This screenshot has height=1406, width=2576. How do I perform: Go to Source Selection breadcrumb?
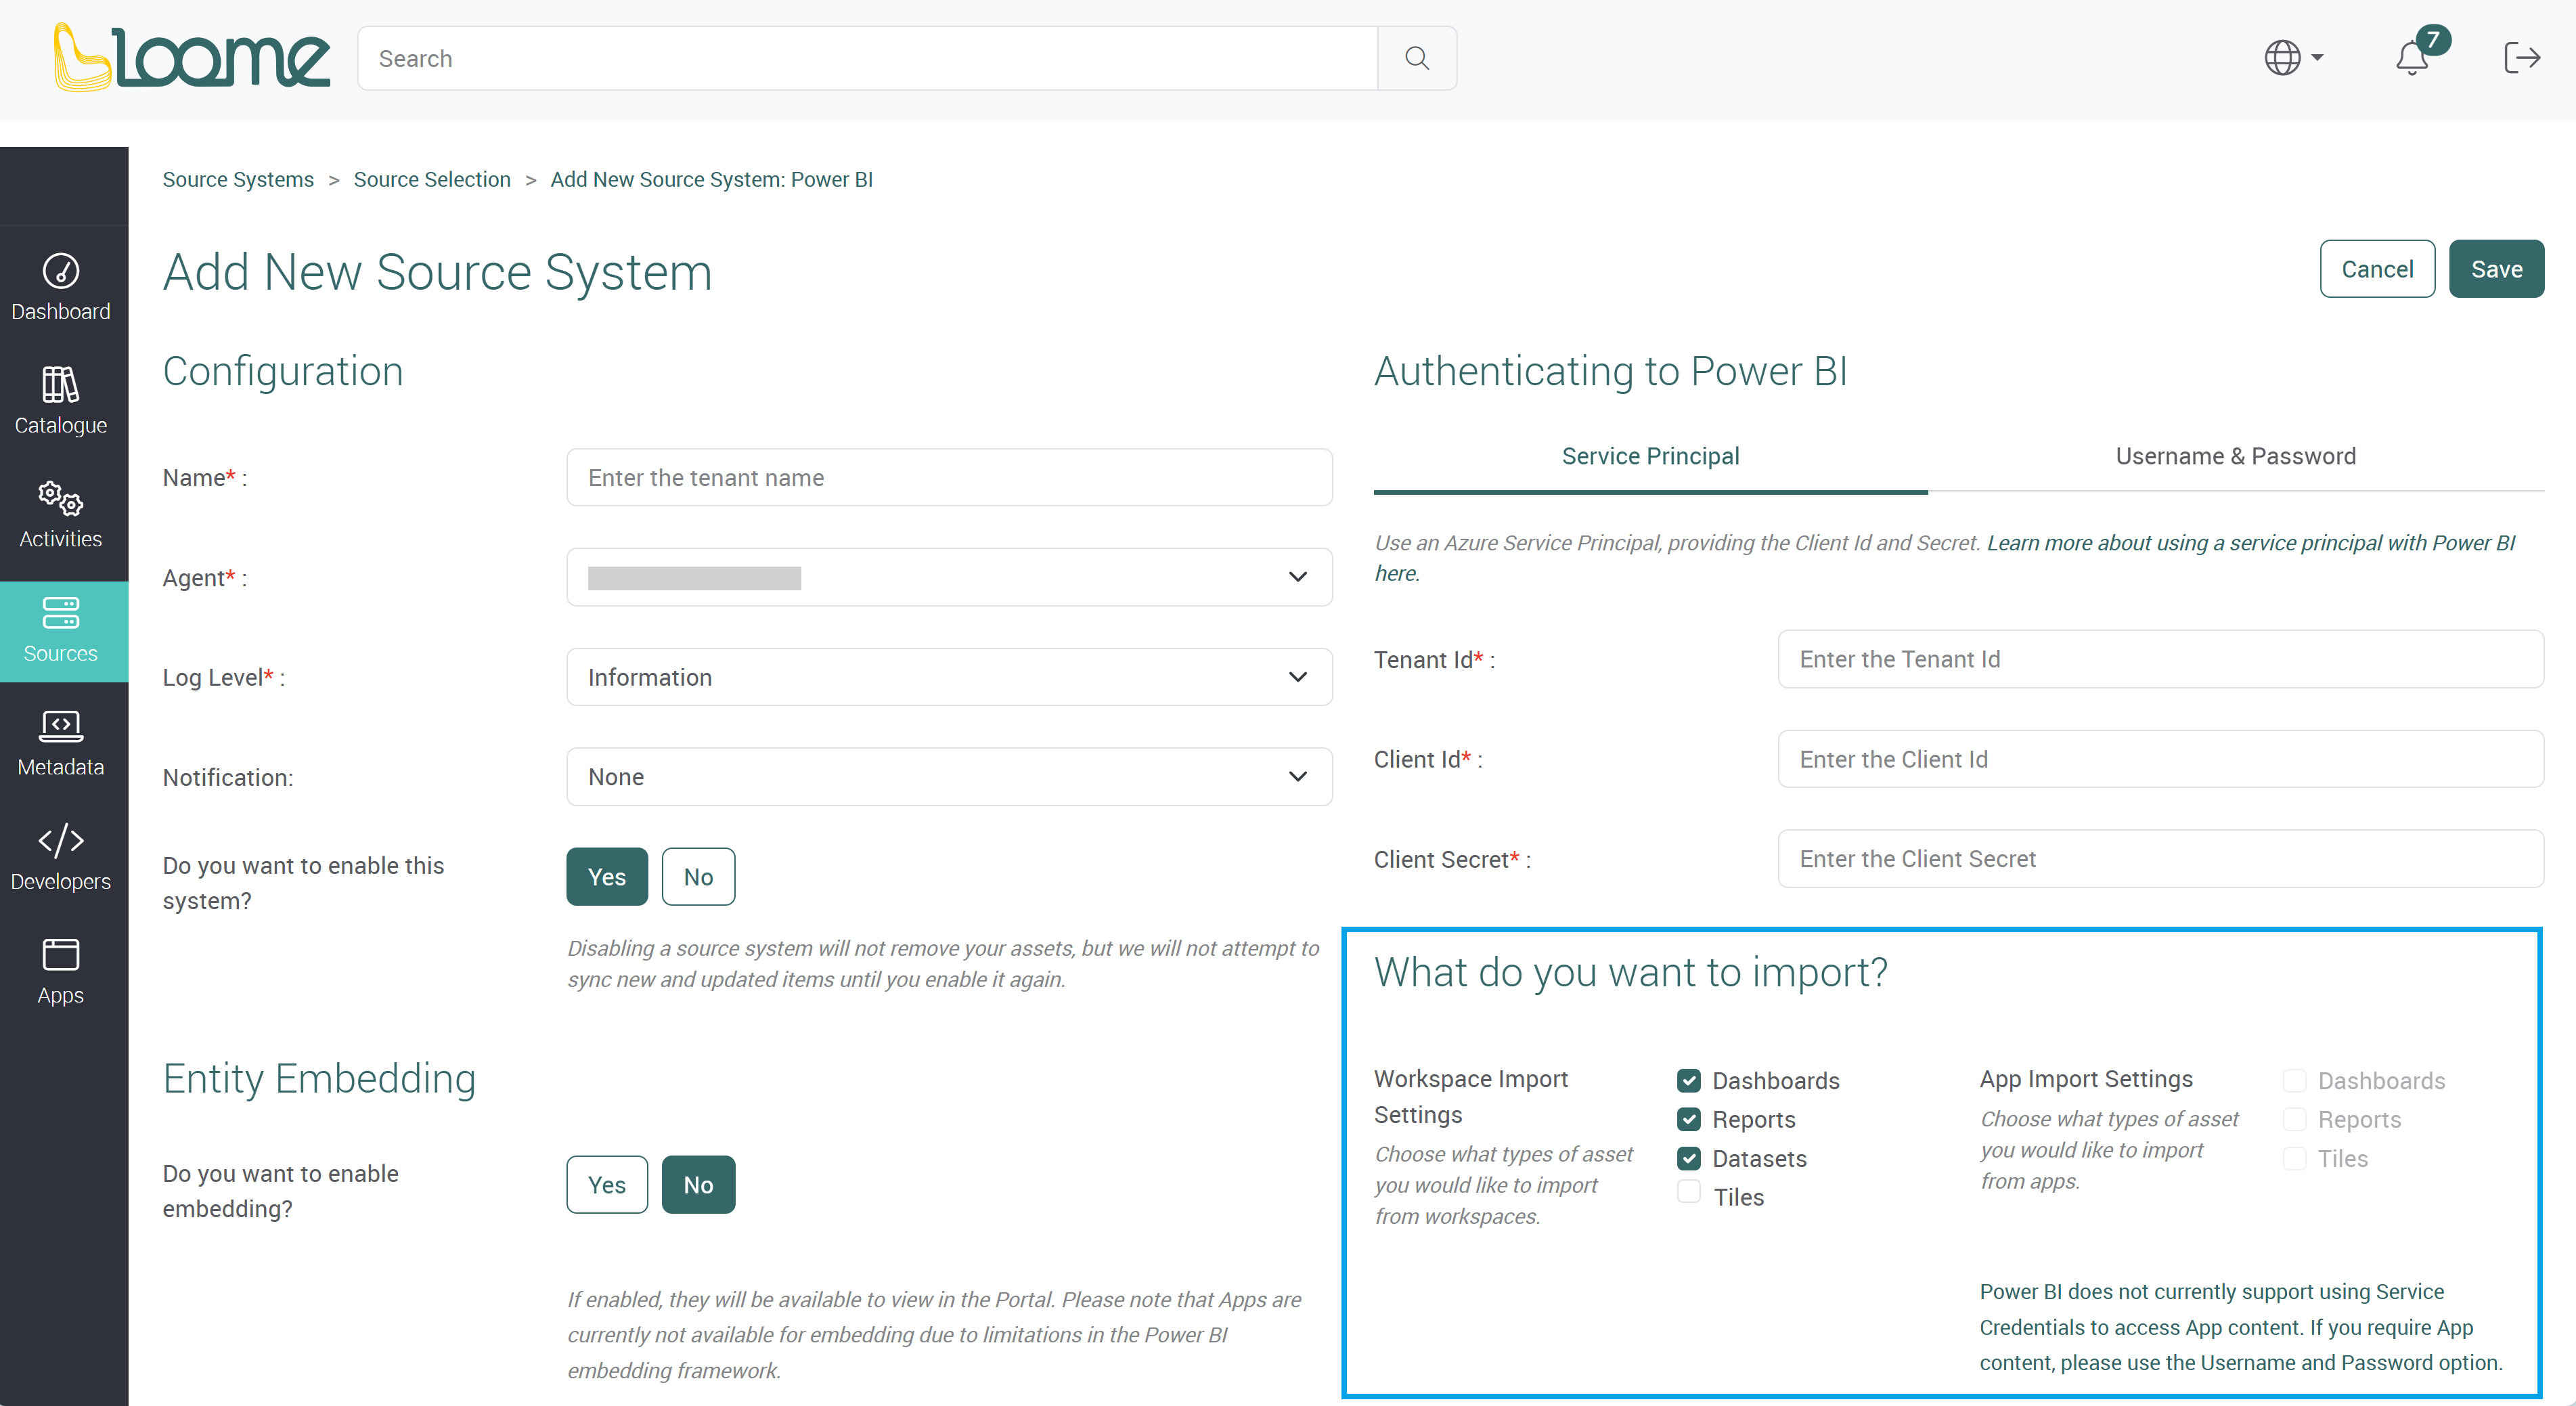pyautogui.click(x=432, y=180)
